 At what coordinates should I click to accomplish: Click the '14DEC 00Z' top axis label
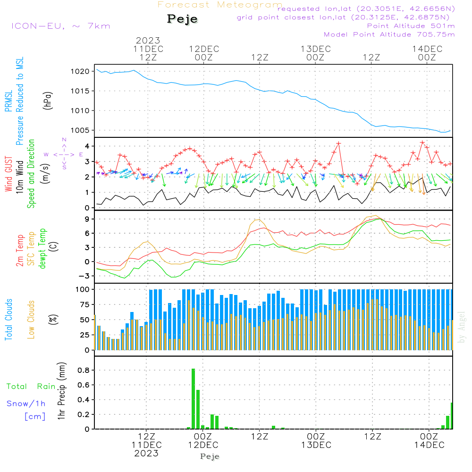point(427,53)
